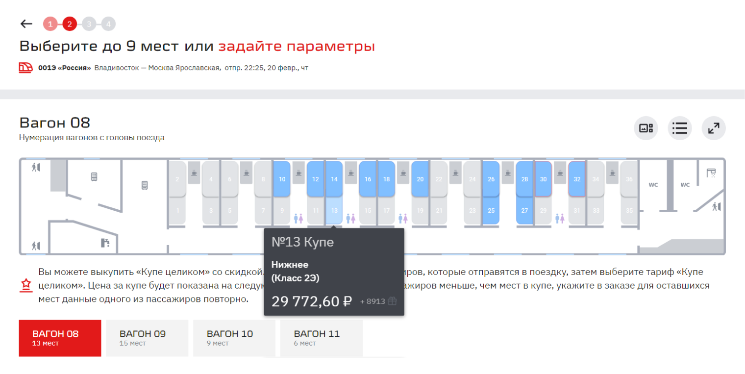The width and height of the screenshot is (745, 374).
Task: Click the first WC compartment label
Action: tap(653, 185)
